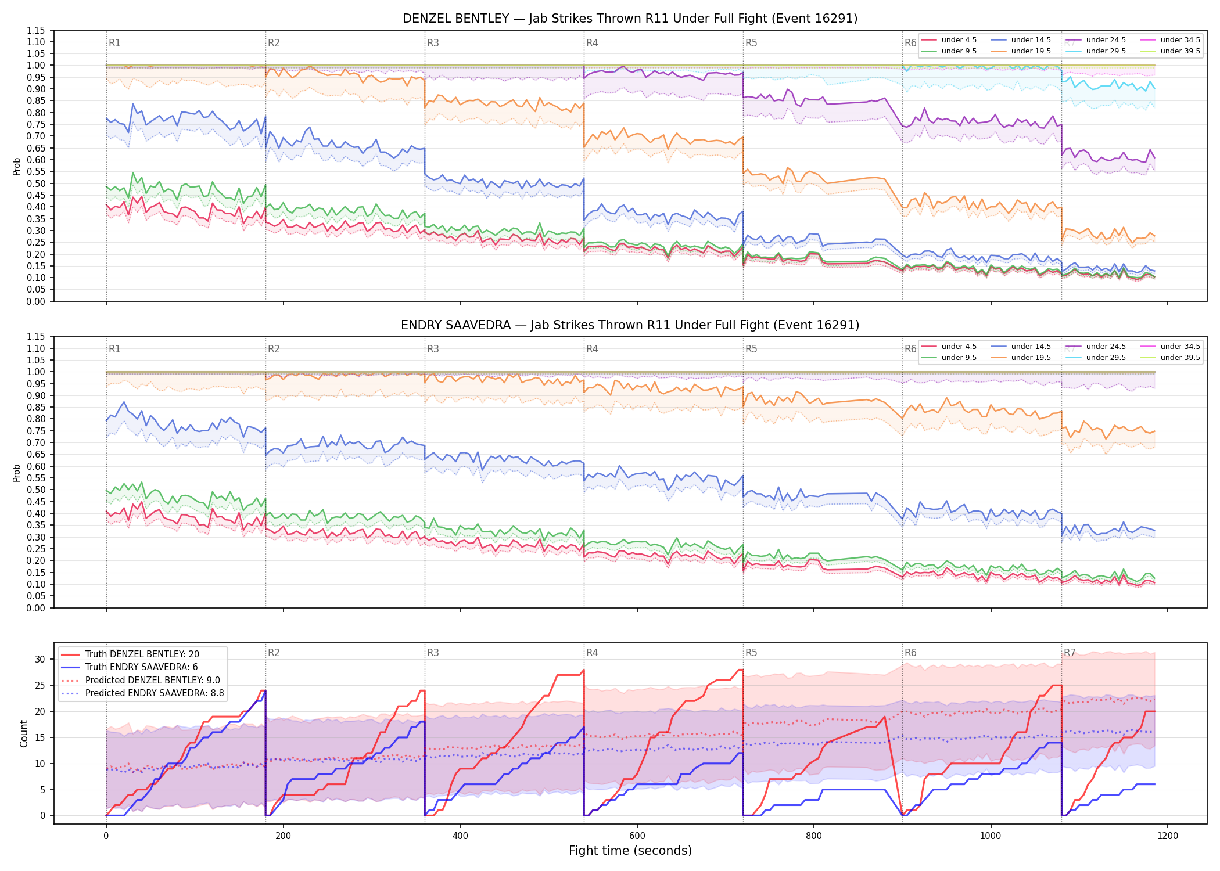Click the R7 round label in Count chart
Screen dimensions: 1220x871
coord(1070,653)
